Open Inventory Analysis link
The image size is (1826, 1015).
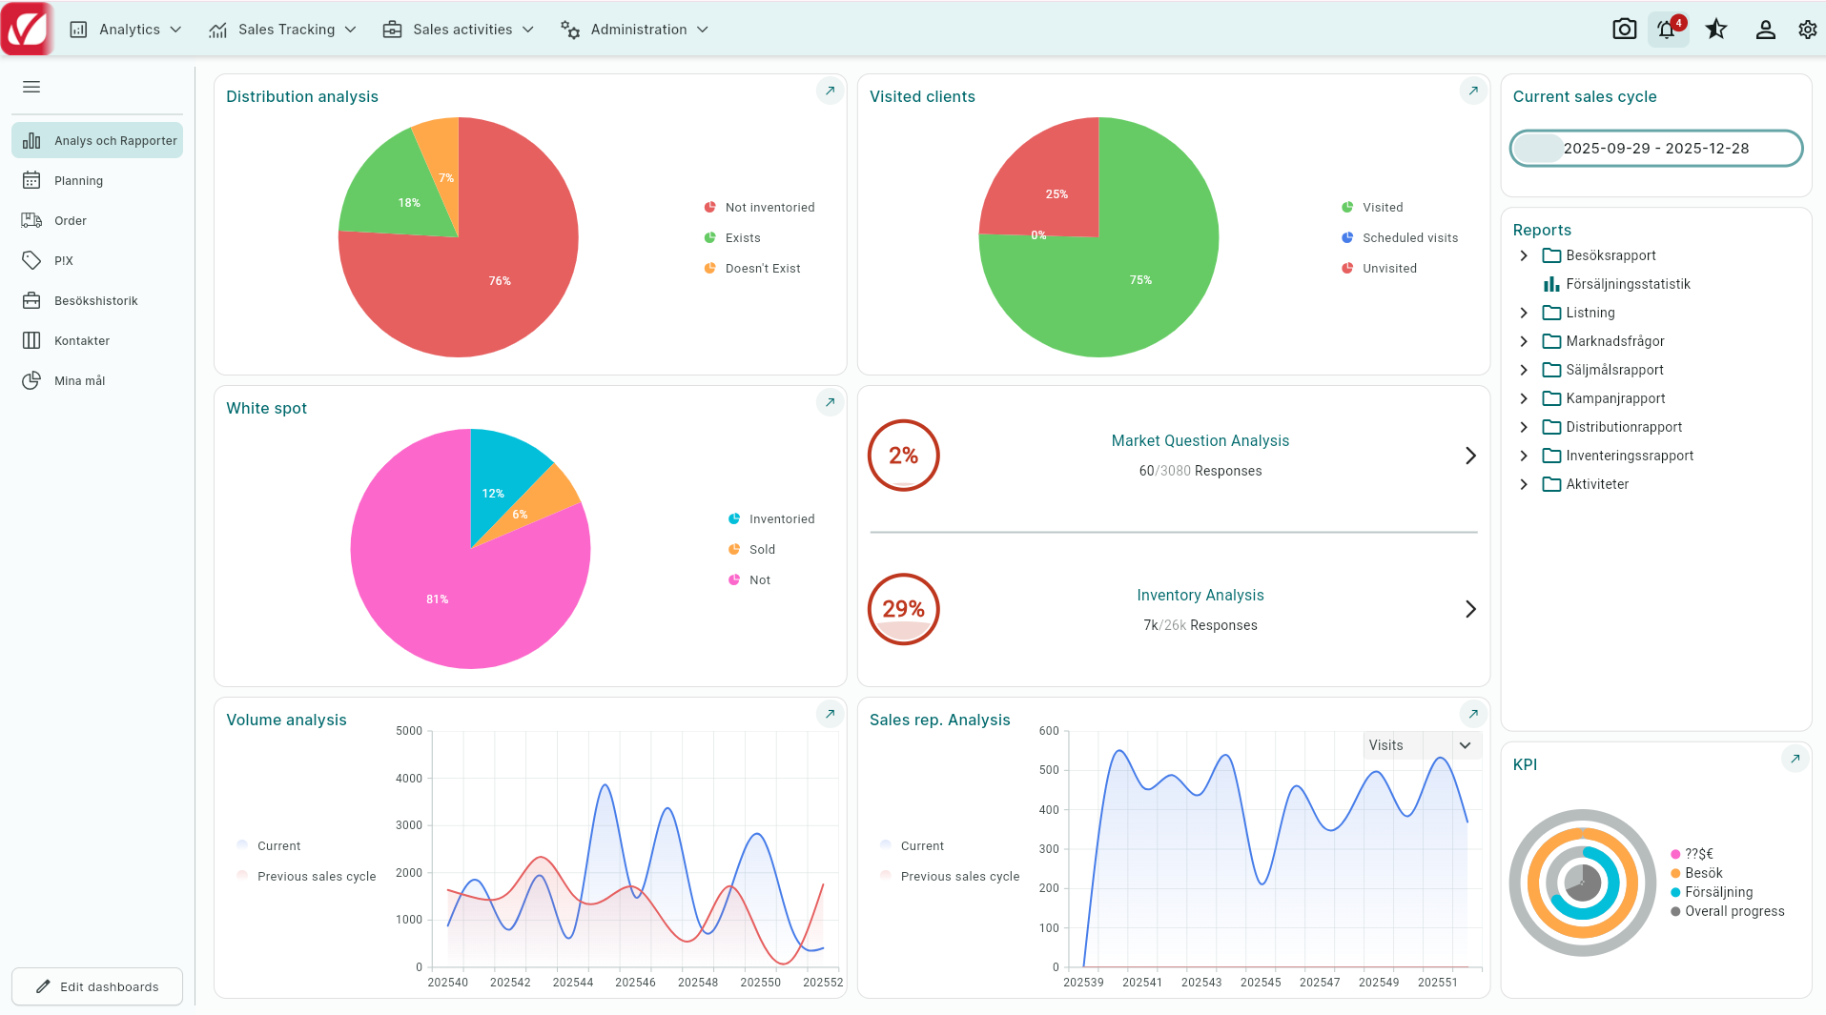point(1200,595)
